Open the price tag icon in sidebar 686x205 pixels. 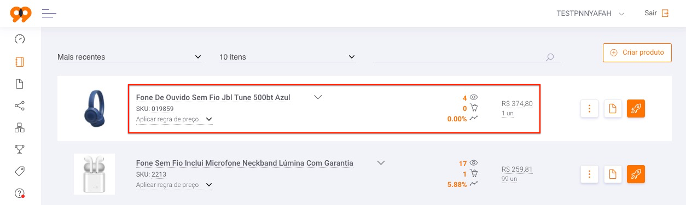pyautogui.click(x=20, y=171)
